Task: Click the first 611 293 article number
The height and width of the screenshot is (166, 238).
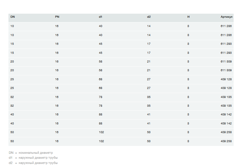Action: coord(226,44)
